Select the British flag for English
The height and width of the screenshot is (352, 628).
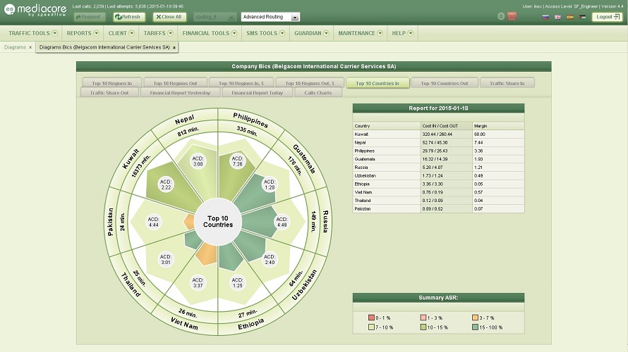coord(557,16)
